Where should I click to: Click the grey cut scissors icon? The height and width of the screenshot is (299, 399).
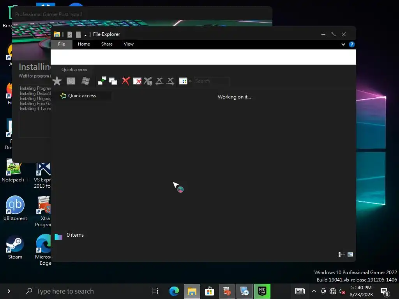click(x=148, y=81)
